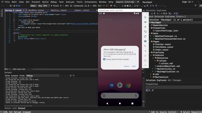The width and height of the screenshot is (202, 113).
Task: Open Messages app on emulator
Action: 112,85
